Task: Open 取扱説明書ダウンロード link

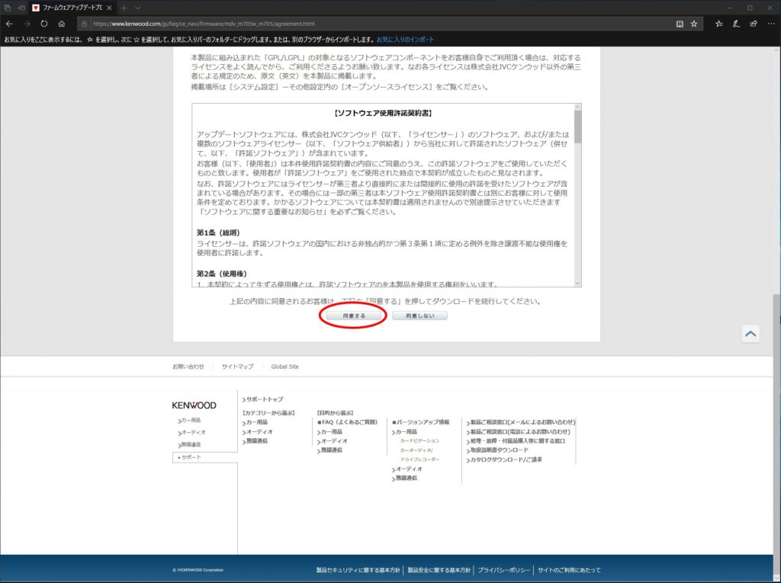Action: (x=497, y=450)
